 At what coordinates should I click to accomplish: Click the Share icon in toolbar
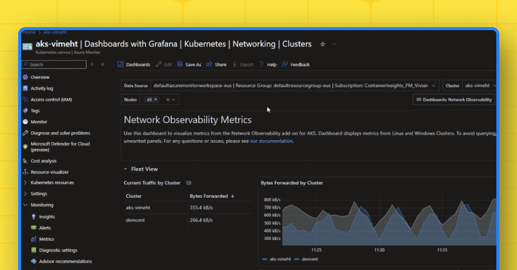pos(209,64)
